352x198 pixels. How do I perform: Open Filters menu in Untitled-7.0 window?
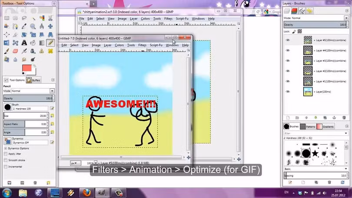(143, 45)
